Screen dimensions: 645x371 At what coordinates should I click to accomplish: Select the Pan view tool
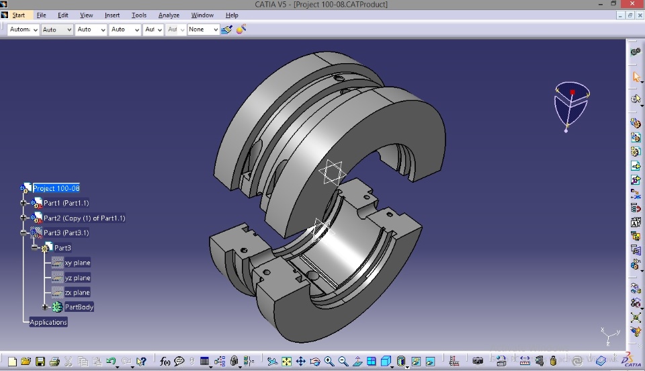coord(301,362)
